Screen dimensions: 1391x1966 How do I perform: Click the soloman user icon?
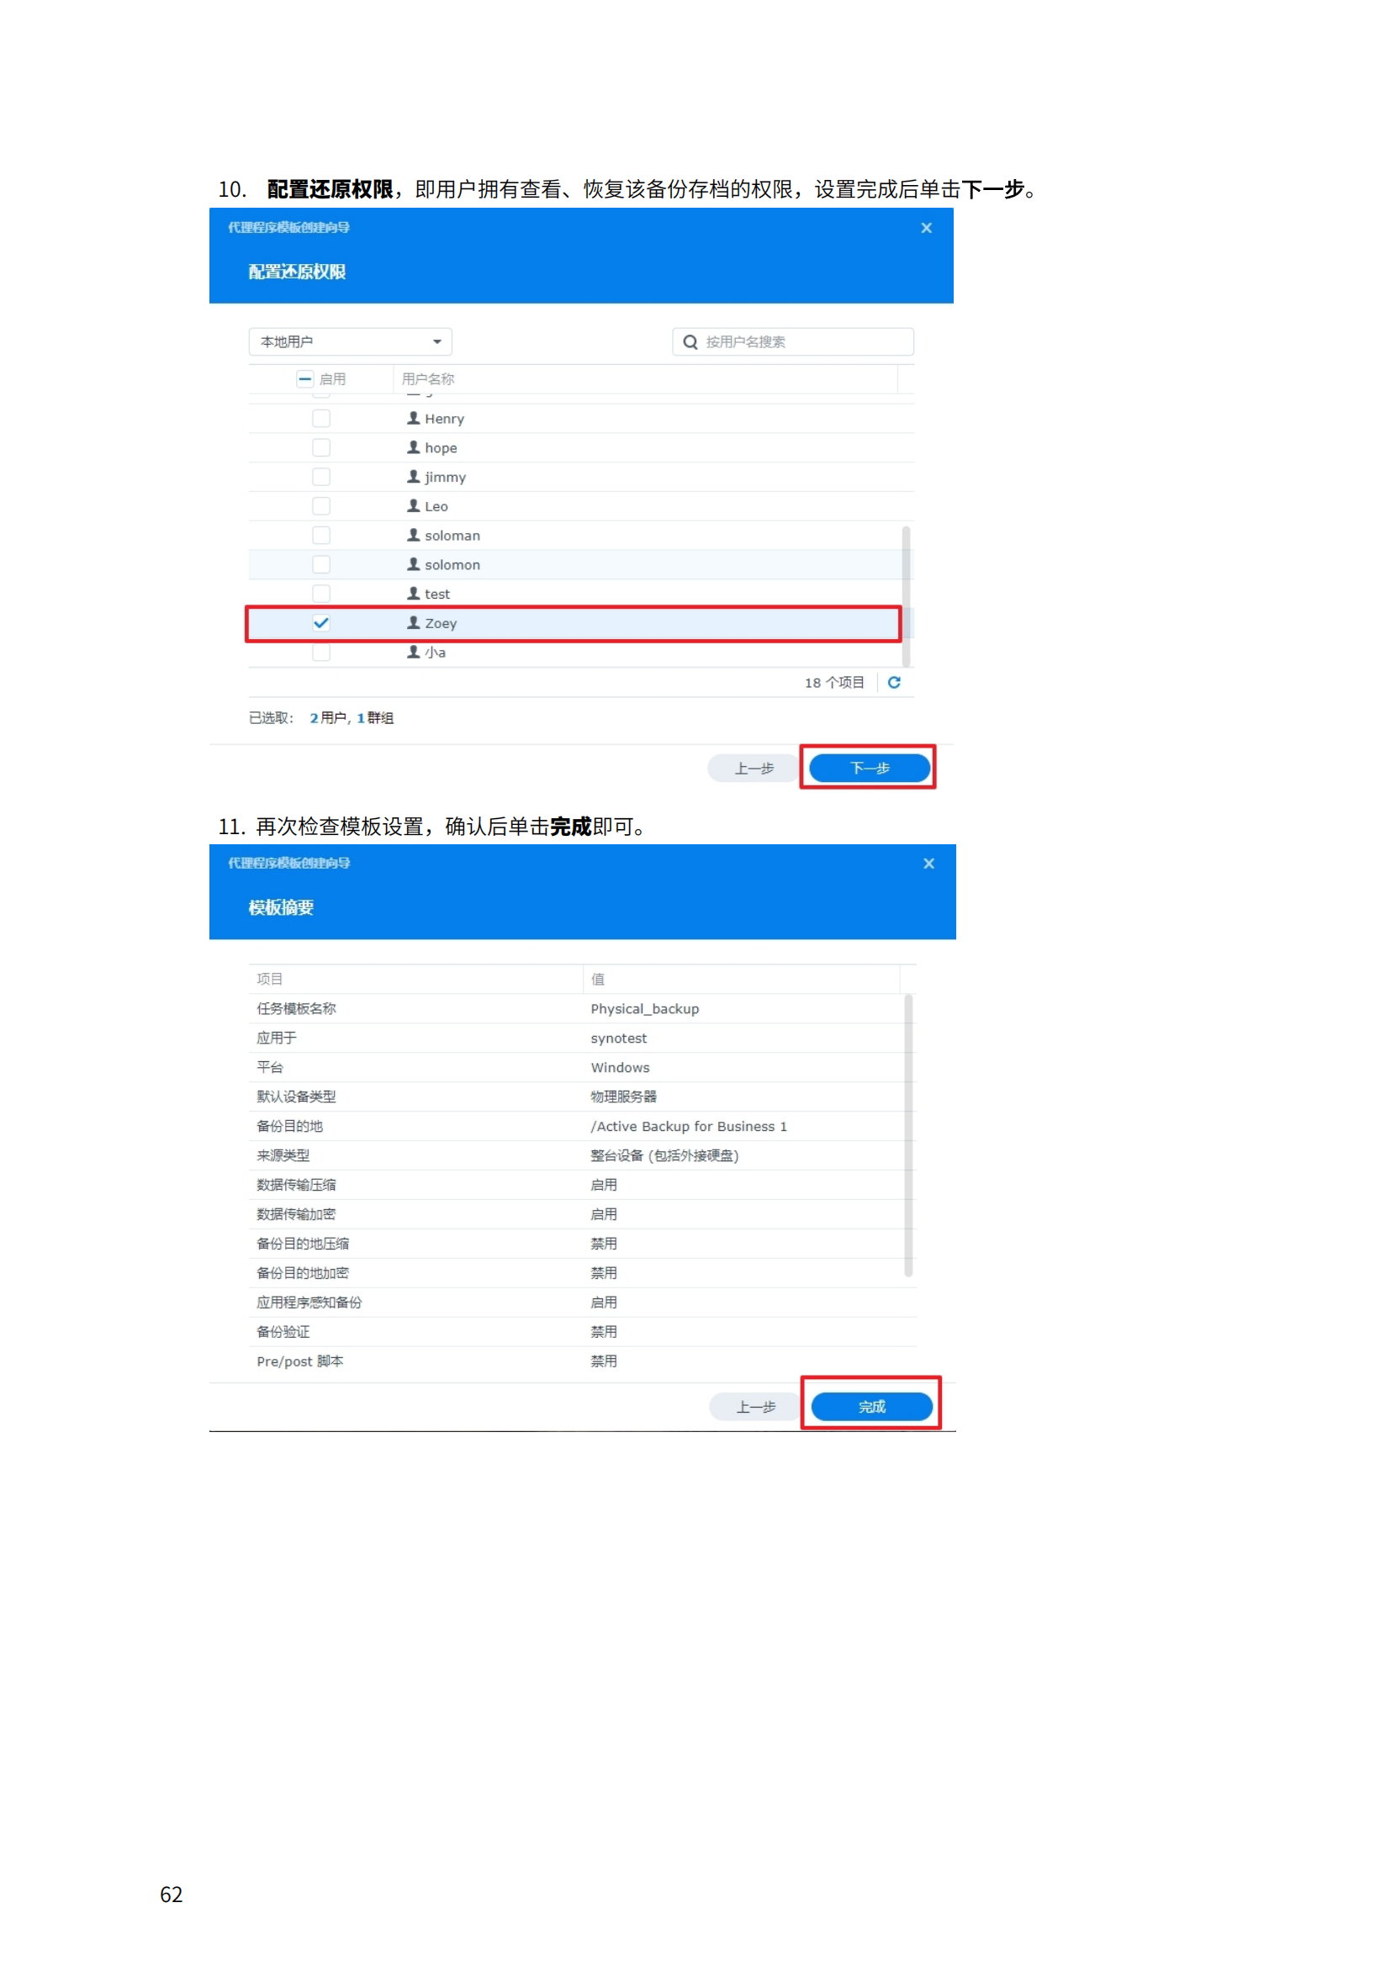pos(414,534)
